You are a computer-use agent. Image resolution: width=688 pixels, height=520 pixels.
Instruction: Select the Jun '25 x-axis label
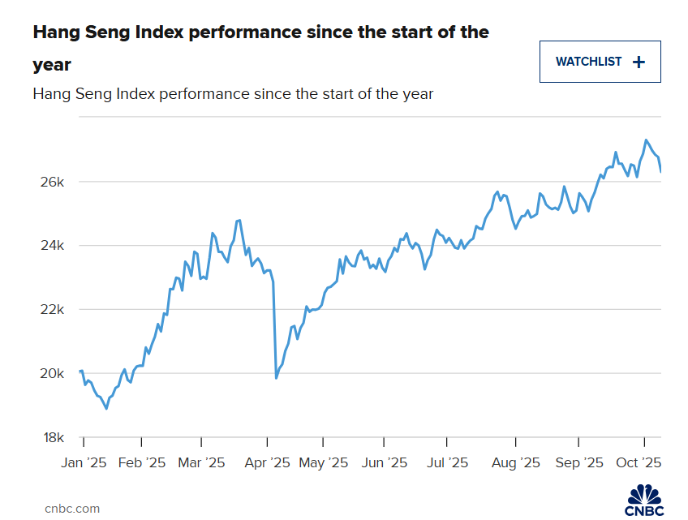[x=385, y=462]
